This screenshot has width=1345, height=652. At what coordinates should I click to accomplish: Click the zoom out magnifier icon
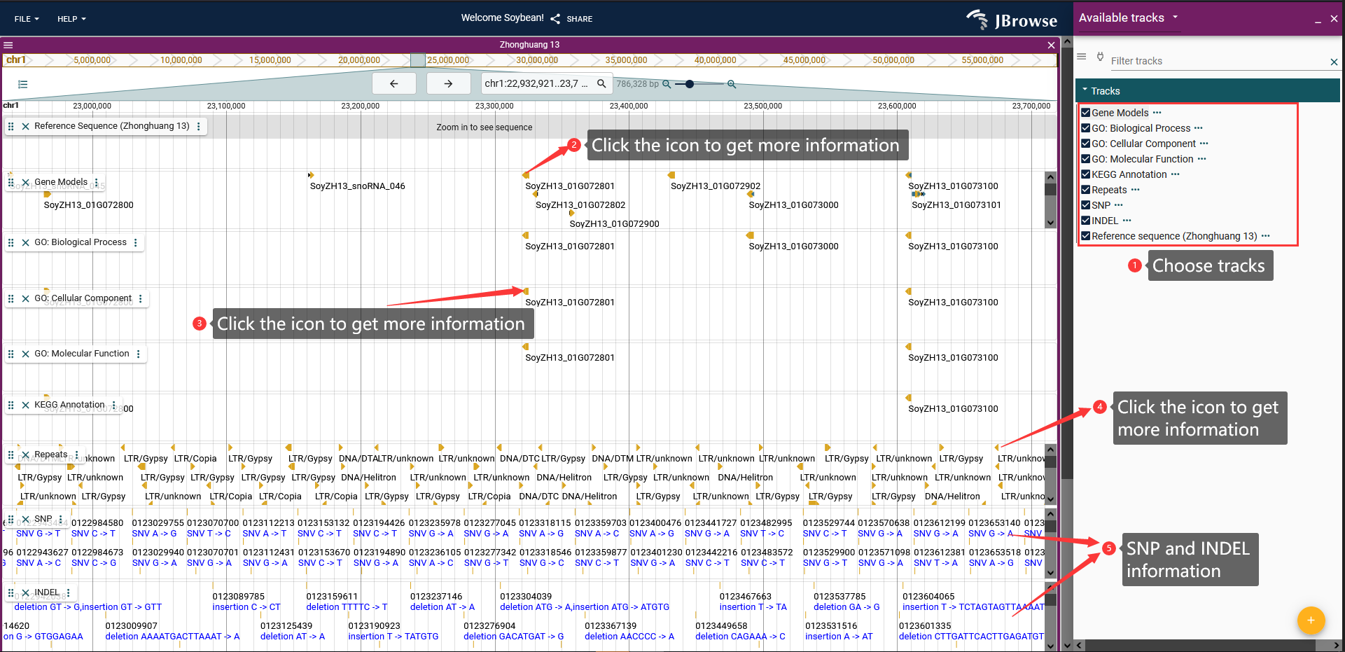coord(667,84)
